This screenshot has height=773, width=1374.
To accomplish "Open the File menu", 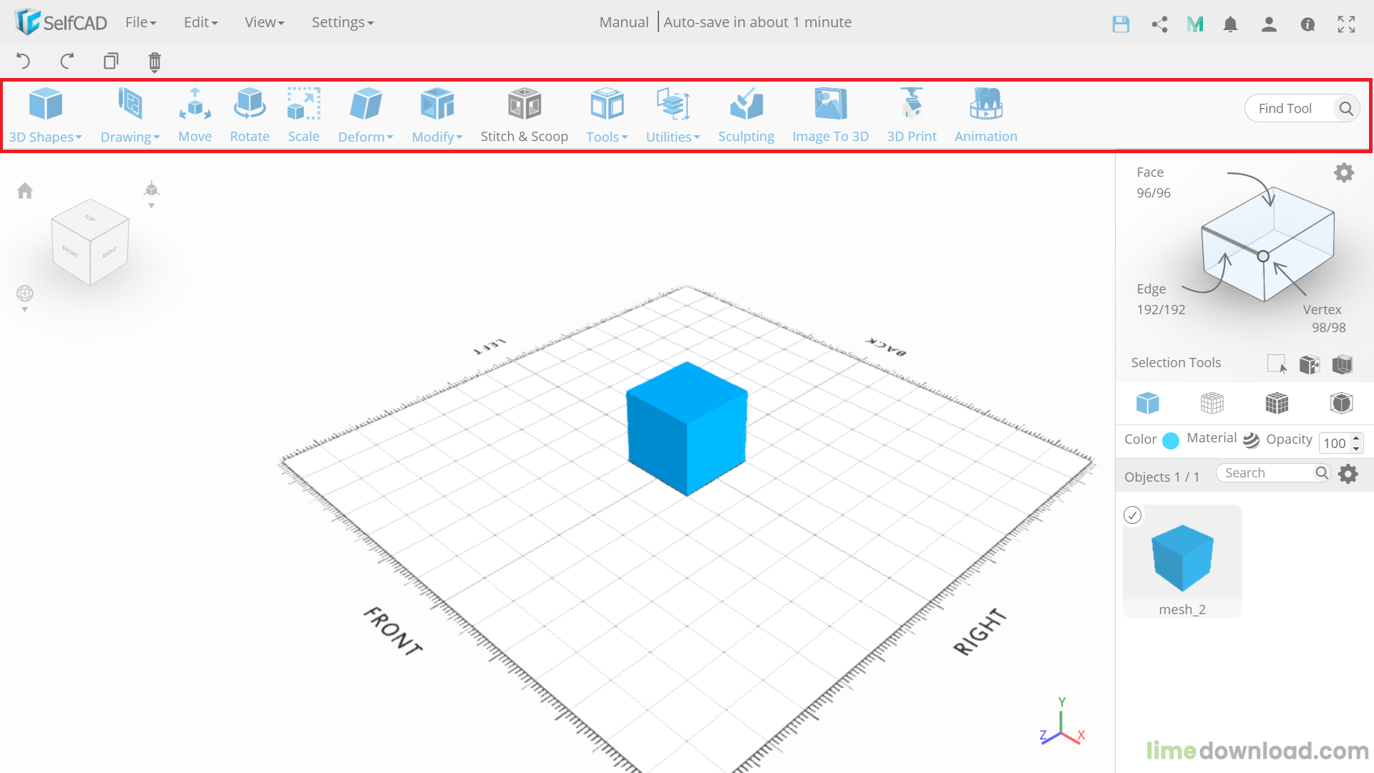I will (140, 22).
